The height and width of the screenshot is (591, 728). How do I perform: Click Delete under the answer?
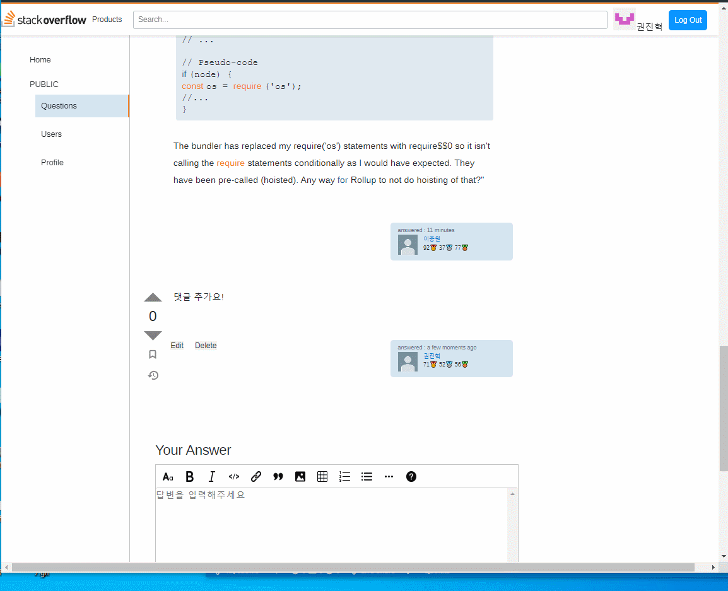pos(206,346)
